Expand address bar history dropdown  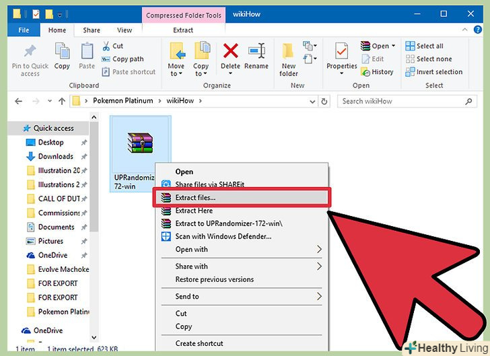tap(312, 102)
